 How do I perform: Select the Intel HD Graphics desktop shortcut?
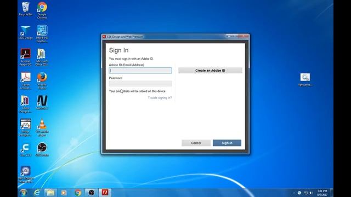pyautogui.click(x=42, y=33)
